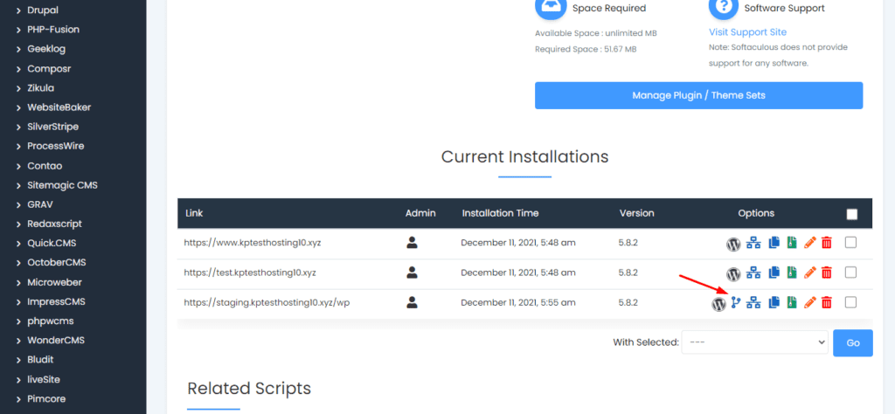Image resolution: width=895 pixels, height=414 pixels.
Task: Click the Version column header
Action: 636,213
